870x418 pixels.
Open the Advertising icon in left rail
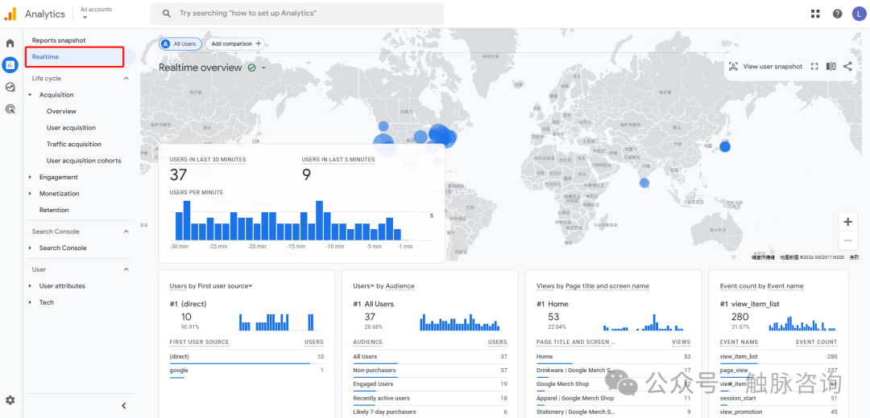pyautogui.click(x=10, y=109)
